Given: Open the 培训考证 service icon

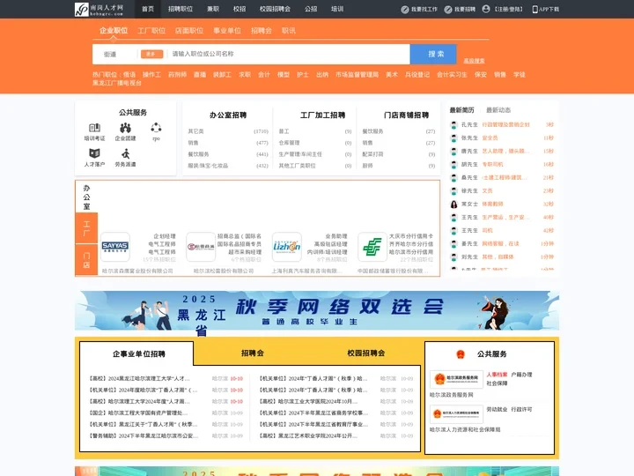Looking at the screenshot, I should (x=94, y=128).
